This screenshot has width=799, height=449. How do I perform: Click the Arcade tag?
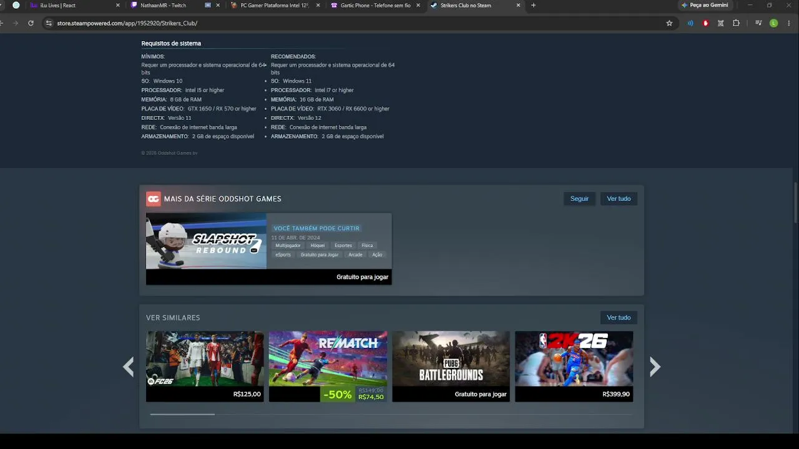355,254
